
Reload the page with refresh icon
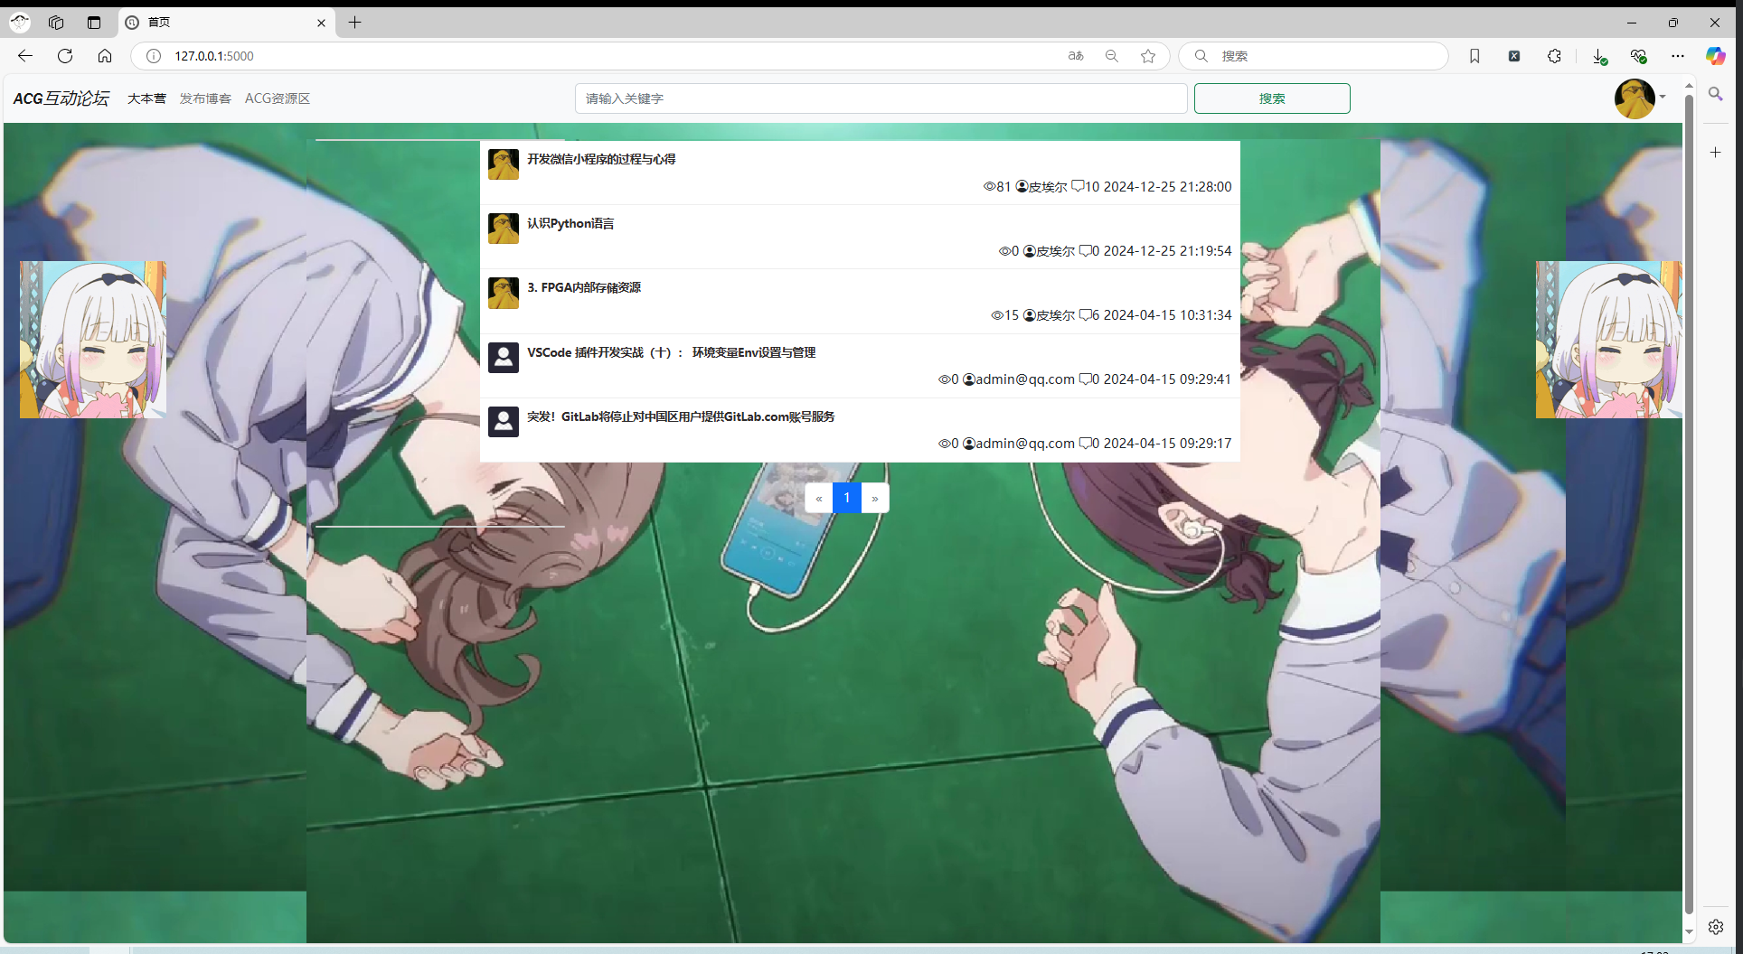click(65, 56)
